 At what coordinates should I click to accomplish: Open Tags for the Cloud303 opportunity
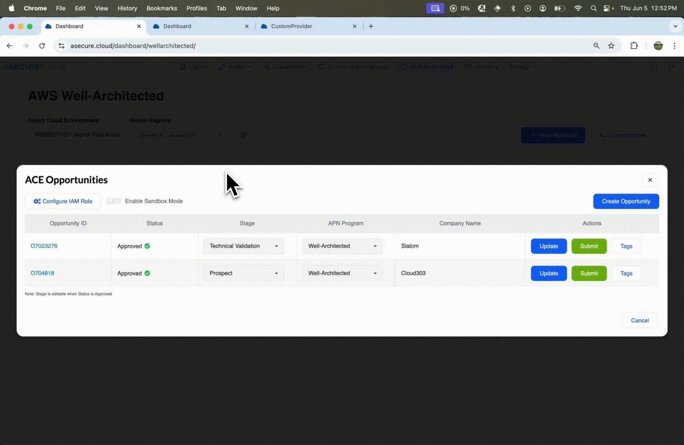point(626,273)
